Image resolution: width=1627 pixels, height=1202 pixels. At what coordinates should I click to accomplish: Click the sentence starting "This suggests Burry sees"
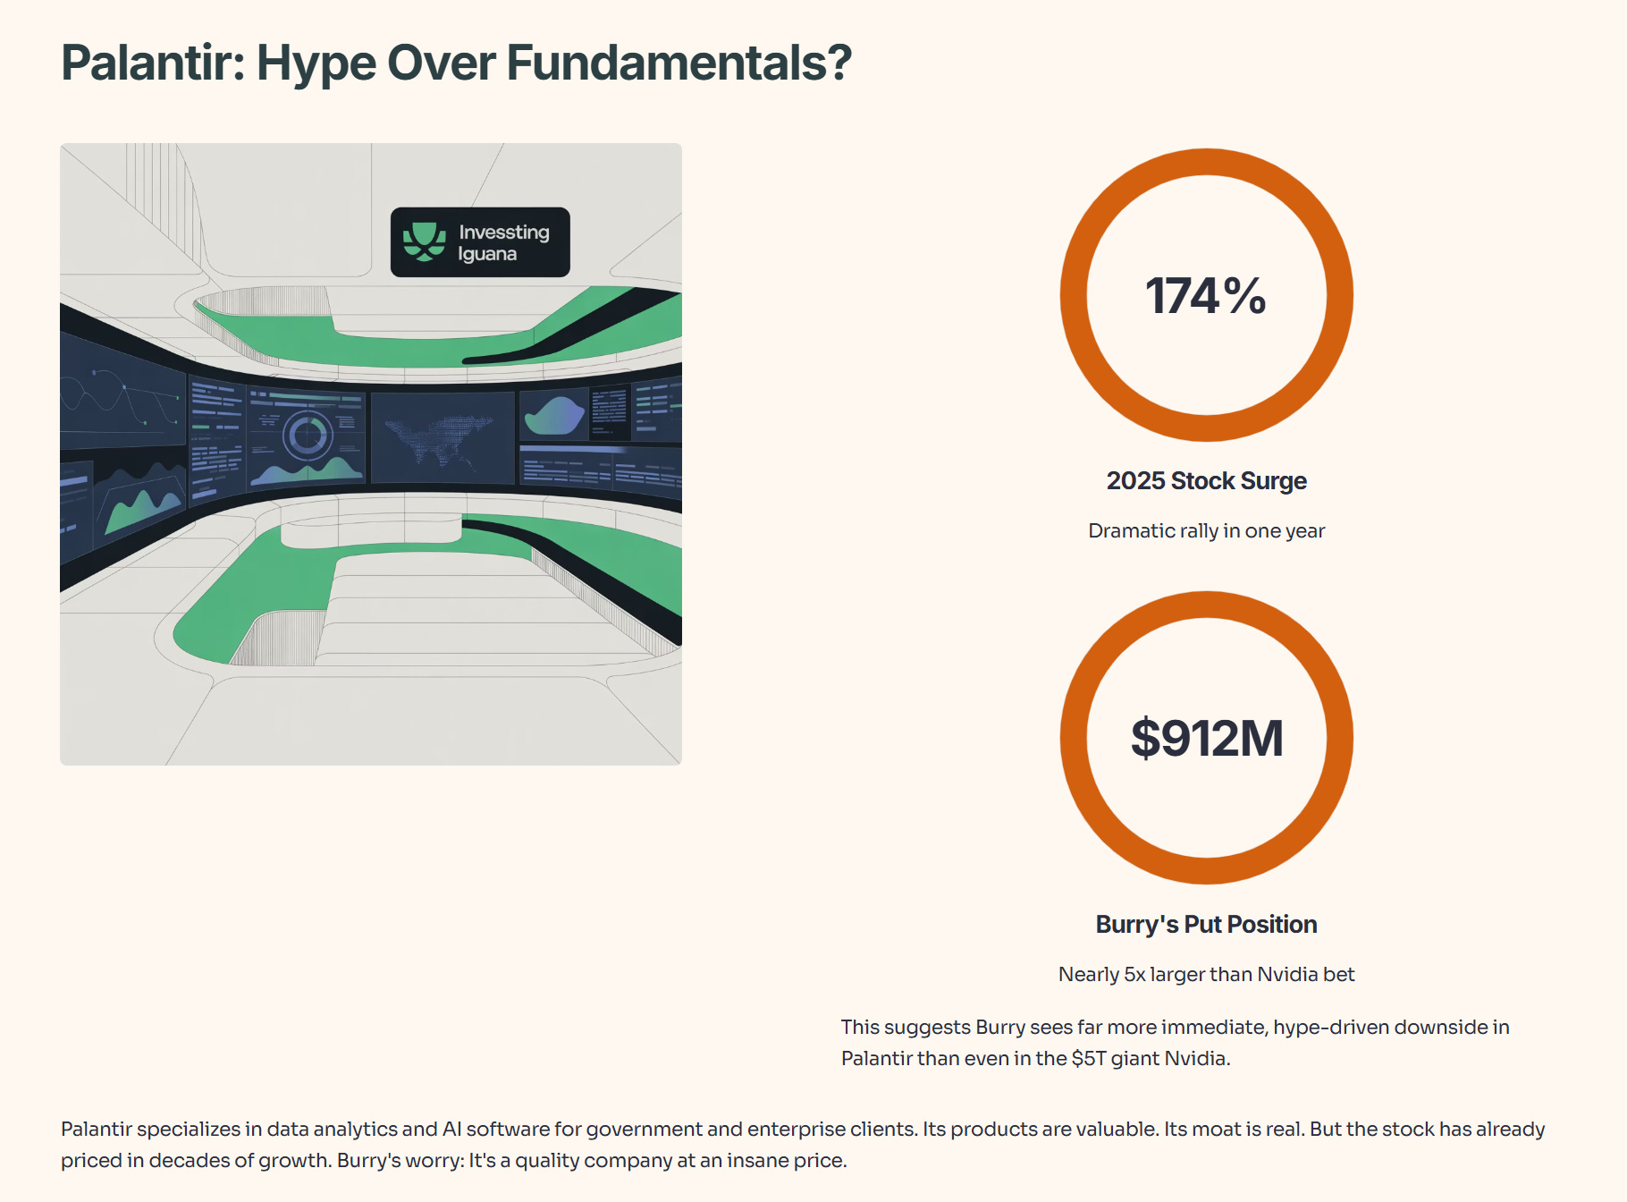pos(1175,1043)
